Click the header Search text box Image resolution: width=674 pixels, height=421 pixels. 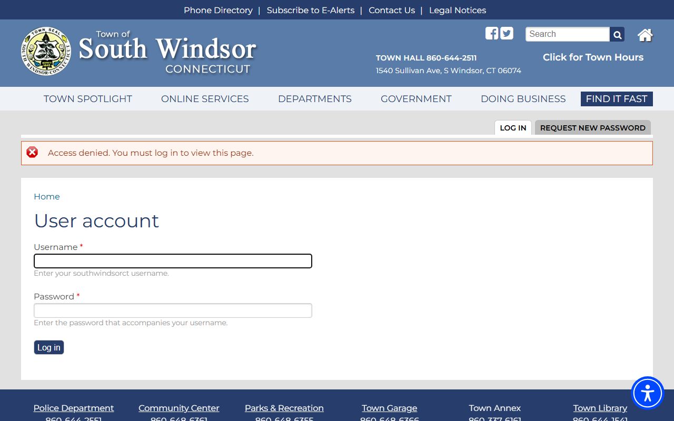(568, 34)
